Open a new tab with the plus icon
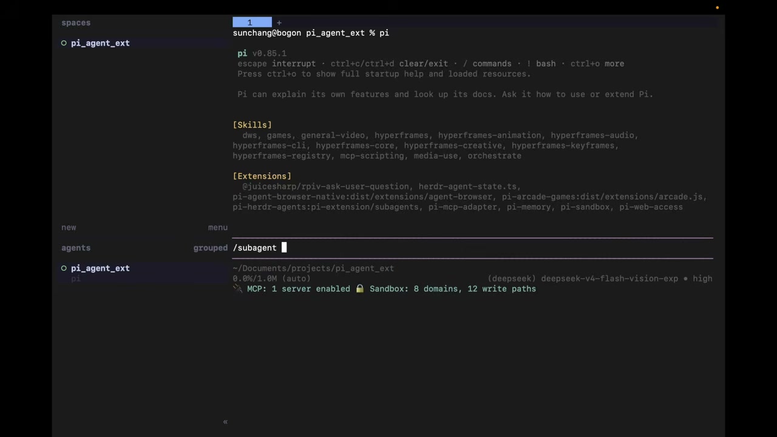Screen dimensions: 777x437 (x=279, y=22)
